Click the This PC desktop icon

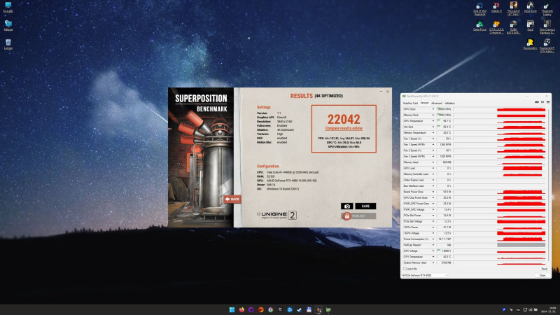pos(8,7)
